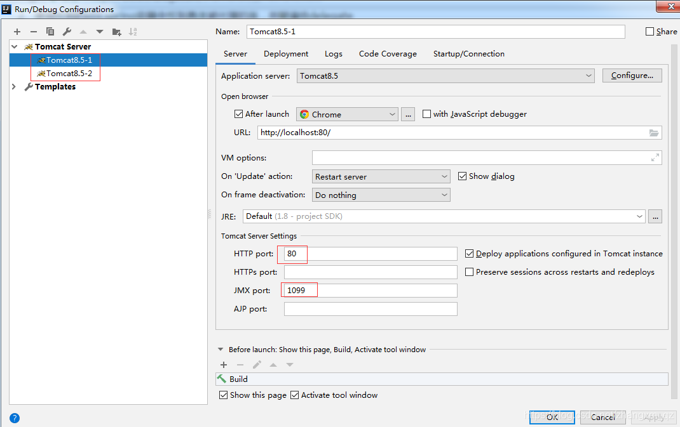Screen dimensions: 680x427
Task: Switch to Startup/Connection tab
Action: point(469,54)
